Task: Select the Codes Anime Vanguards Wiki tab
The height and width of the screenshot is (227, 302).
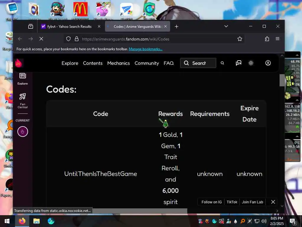Action: pos(137,26)
